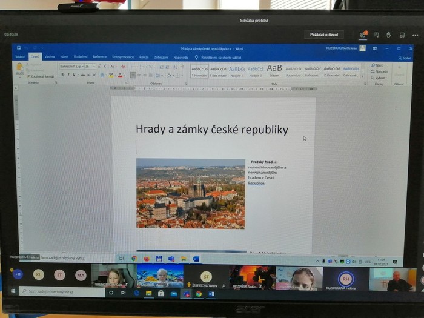The width and height of the screenshot is (424, 318).
Task: Align text right in Word
Action: 145,75
